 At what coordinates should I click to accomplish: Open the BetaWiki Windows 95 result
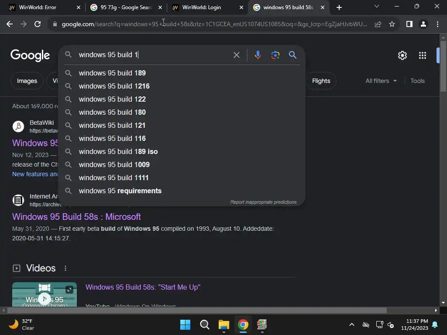35,143
